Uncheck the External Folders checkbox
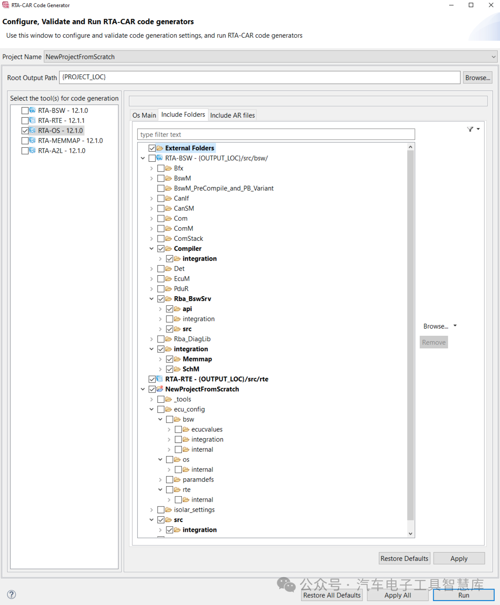 pos(152,148)
